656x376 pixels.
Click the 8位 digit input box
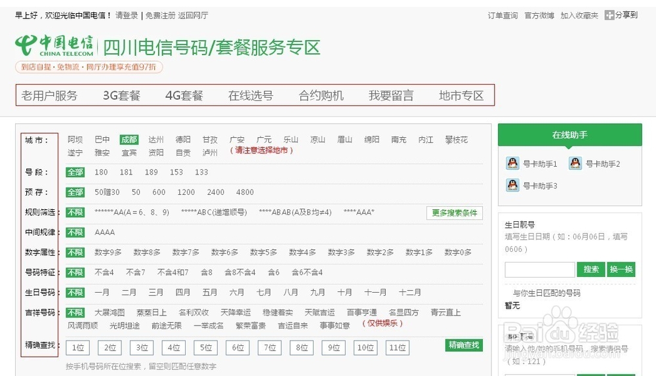click(x=302, y=348)
